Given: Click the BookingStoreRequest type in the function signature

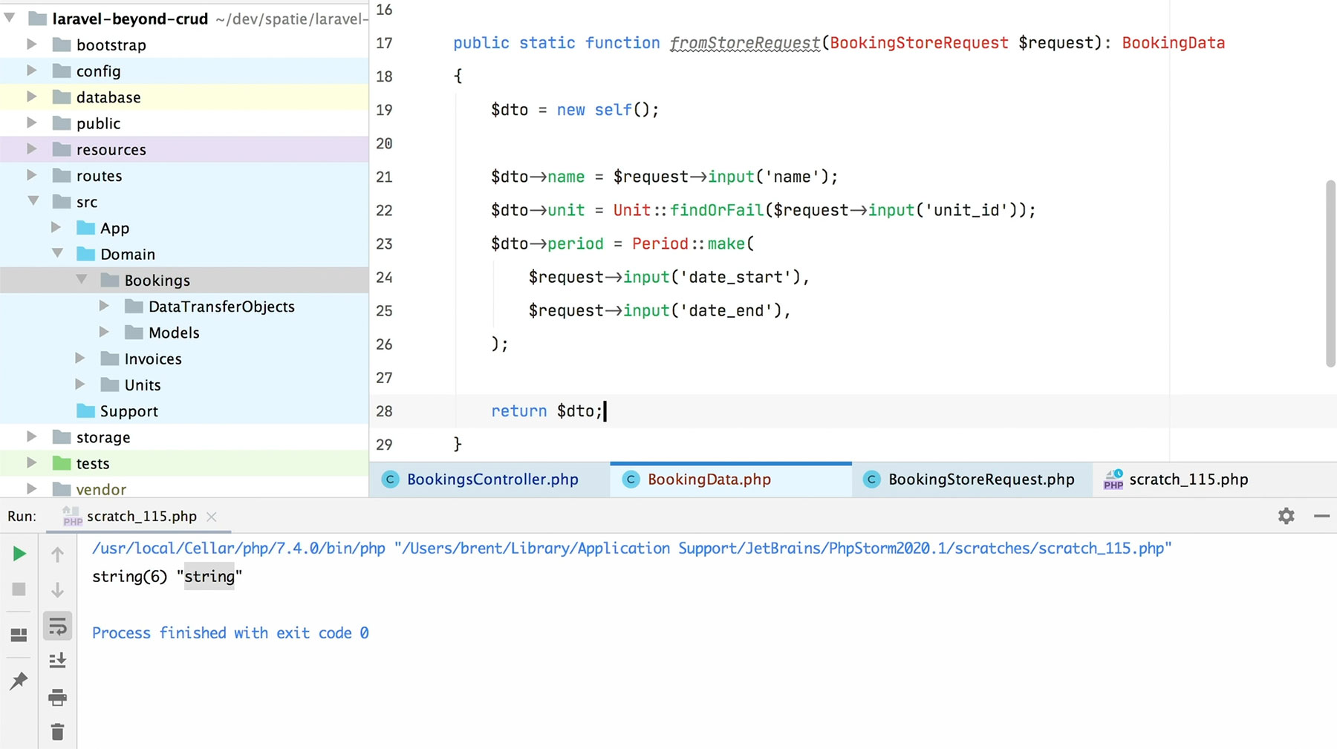Looking at the screenshot, I should (919, 43).
